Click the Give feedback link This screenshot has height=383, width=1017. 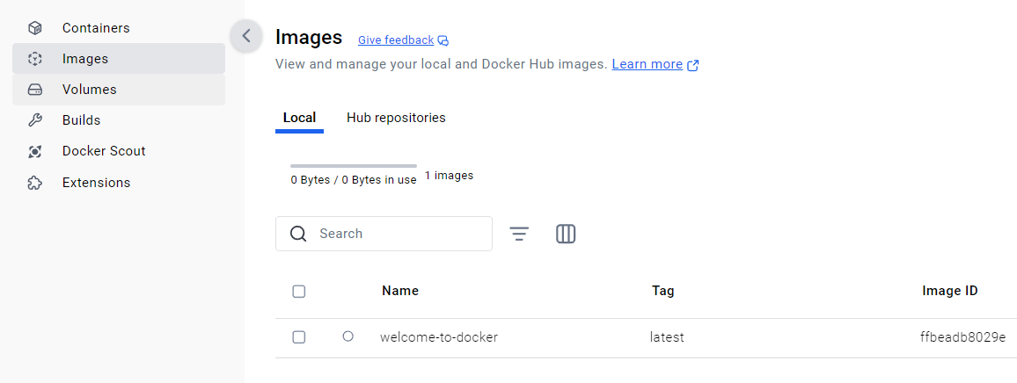[396, 40]
